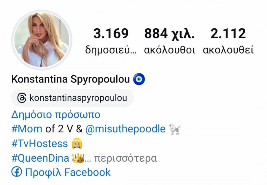Click the crown emoji after QueenDina

(x=78, y=158)
